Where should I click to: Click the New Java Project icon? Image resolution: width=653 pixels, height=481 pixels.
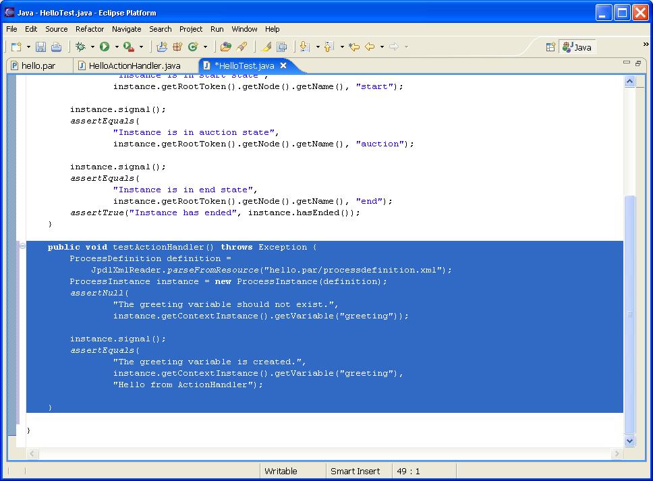pyautogui.click(x=162, y=47)
